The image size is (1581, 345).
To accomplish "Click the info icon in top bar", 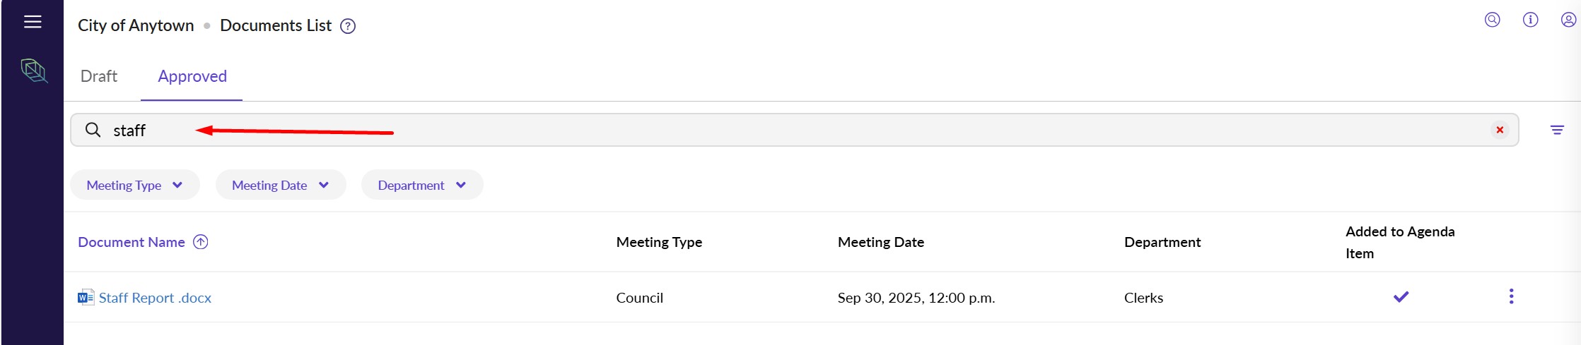I will 1530,20.
